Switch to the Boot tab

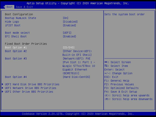click(10, 7)
